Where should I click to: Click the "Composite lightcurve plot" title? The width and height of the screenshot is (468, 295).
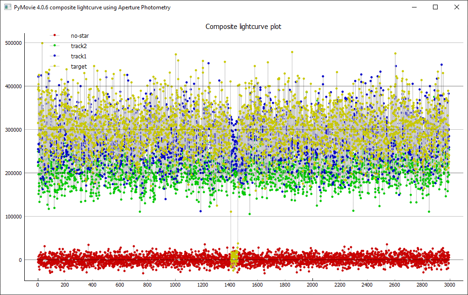(x=243, y=27)
